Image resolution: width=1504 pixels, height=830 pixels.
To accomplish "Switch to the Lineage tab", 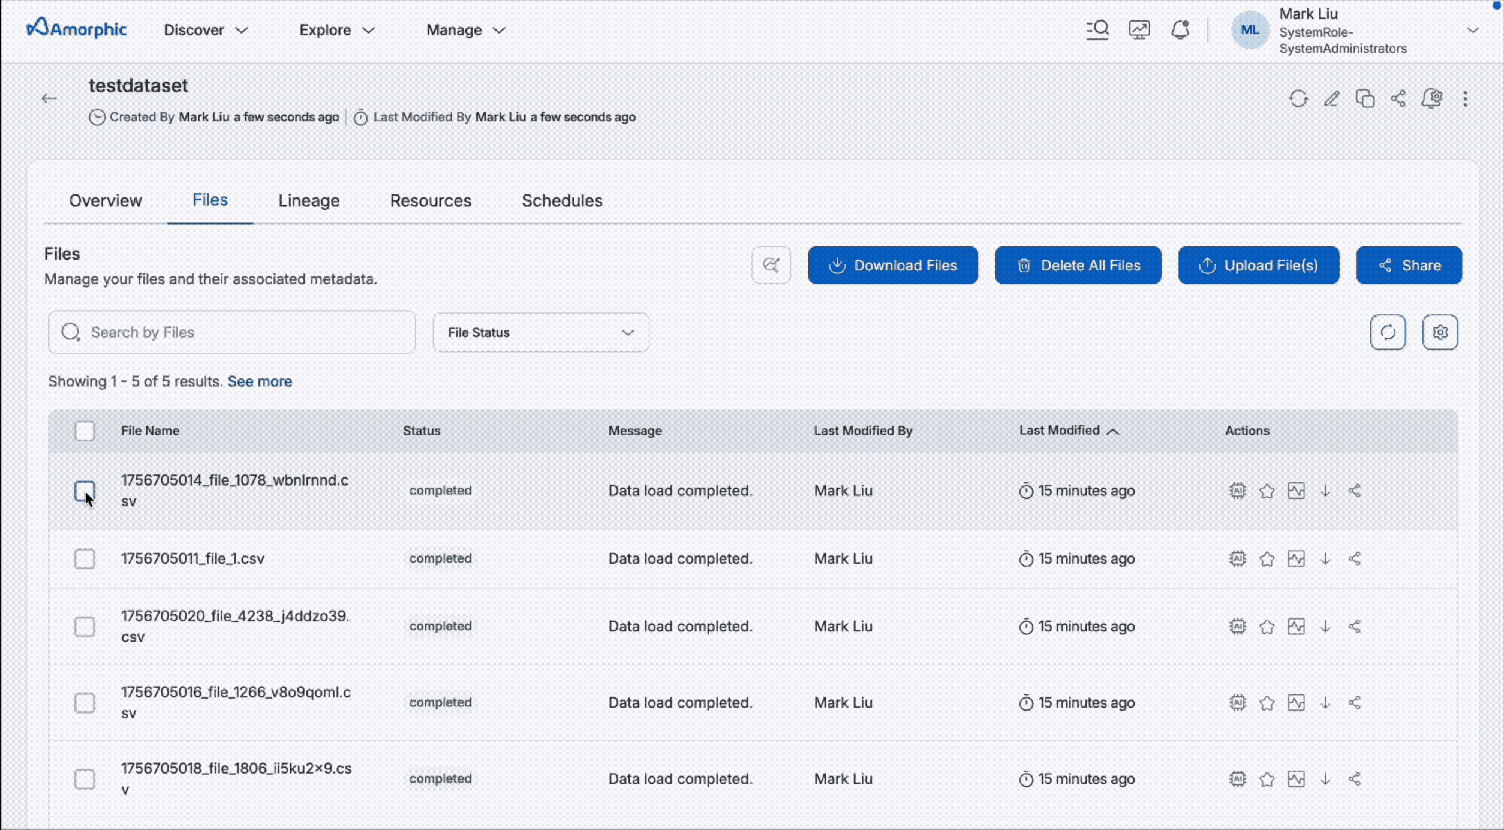I will (309, 200).
